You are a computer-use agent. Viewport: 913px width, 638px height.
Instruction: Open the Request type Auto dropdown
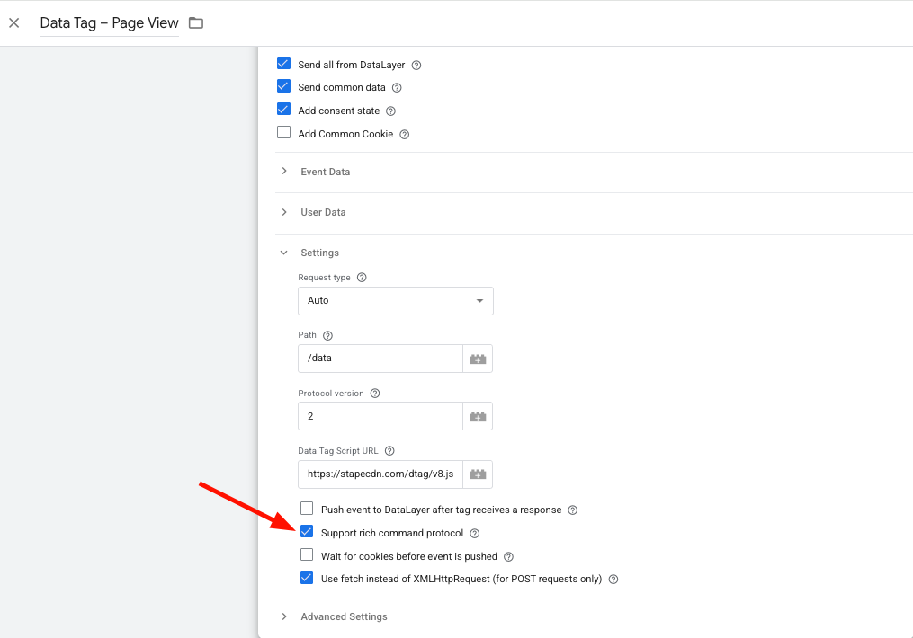click(x=395, y=301)
